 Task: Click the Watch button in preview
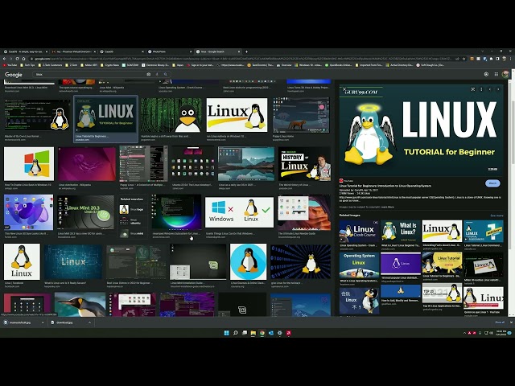(492, 183)
